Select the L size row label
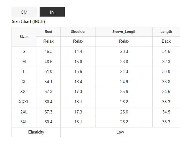The height and width of the screenshot is (145, 190). click(24, 71)
